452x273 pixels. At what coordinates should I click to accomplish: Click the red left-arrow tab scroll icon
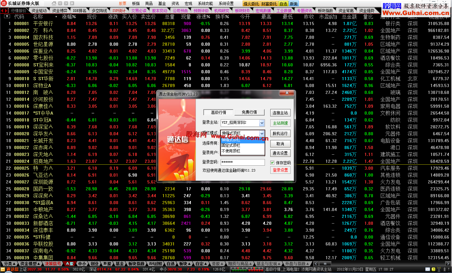click(x=2, y=10)
